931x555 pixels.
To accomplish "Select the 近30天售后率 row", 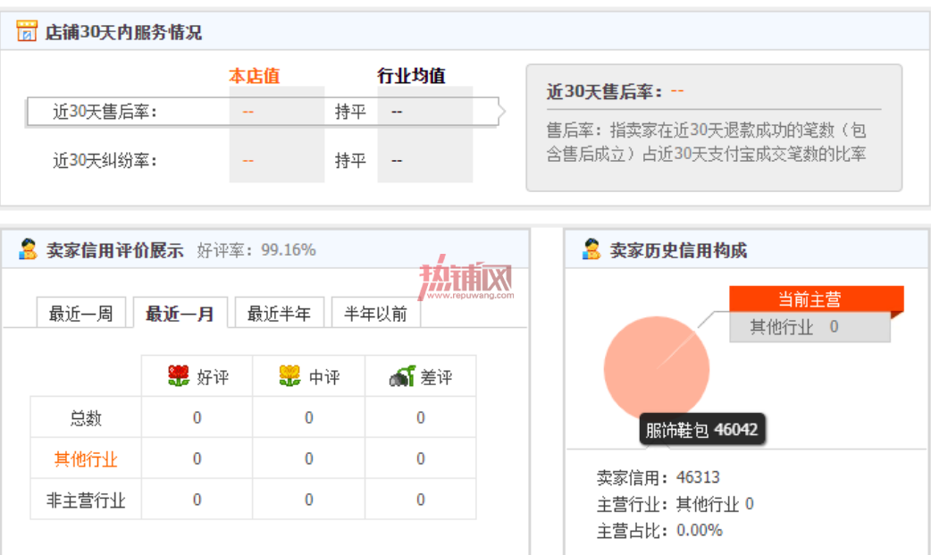I will [x=263, y=112].
